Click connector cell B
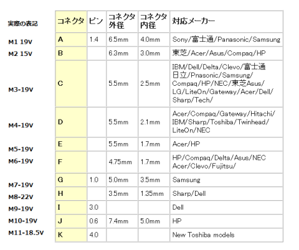This screenshot has width=299, height=250. (x=71, y=53)
